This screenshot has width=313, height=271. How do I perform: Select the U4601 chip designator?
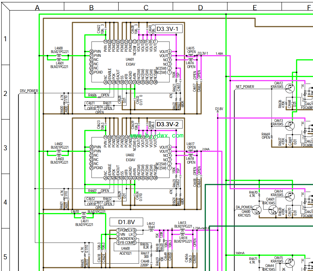click(x=130, y=60)
